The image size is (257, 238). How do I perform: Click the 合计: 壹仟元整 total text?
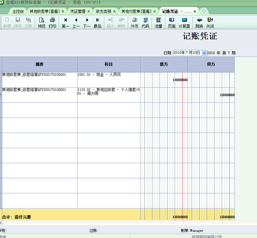coord(16,217)
